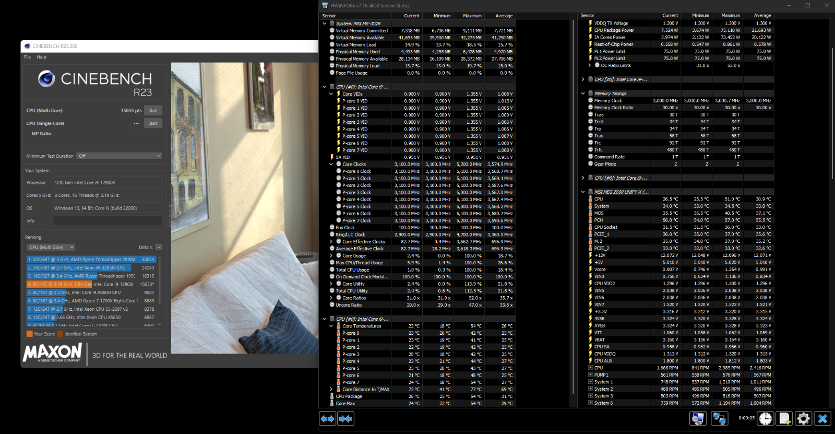Screen dimensions: 835x434
Task: Click the icon beside Memory Clock Ratio
Action: pos(591,108)
